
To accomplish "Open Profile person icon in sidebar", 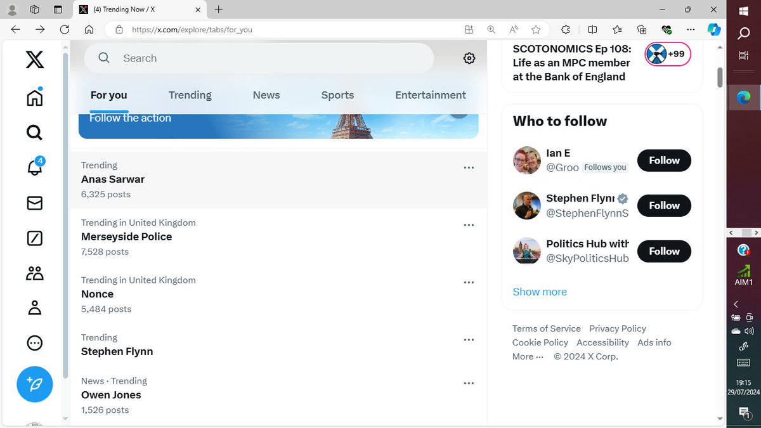I will pos(35,308).
